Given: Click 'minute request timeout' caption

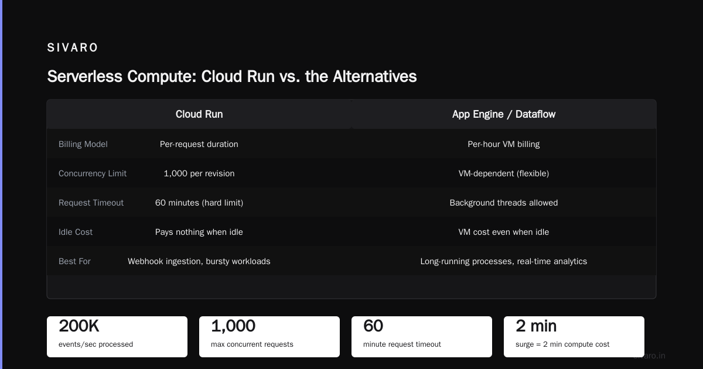Looking at the screenshot, I should [x=402, y=344].
